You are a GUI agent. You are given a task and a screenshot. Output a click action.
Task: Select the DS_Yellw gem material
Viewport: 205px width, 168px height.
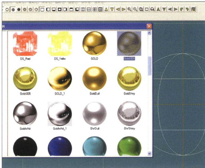(60, 44)
